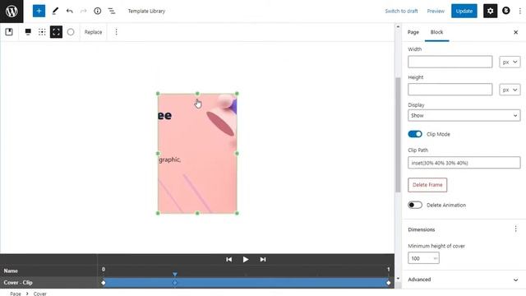This screenshot has width=526, height=296.
Task: Expand the Advanced section
Action: click(x=464, y=280)
